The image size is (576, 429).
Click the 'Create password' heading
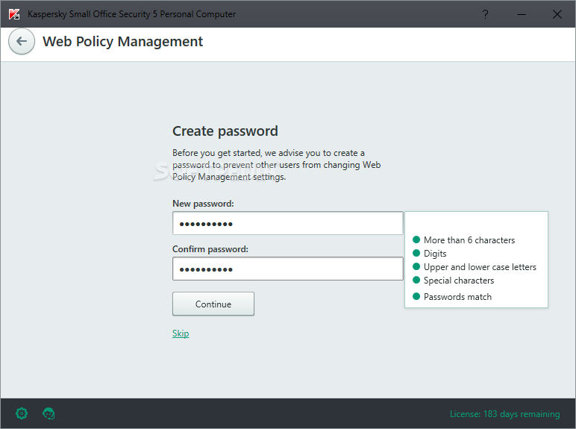click(225, 131)
